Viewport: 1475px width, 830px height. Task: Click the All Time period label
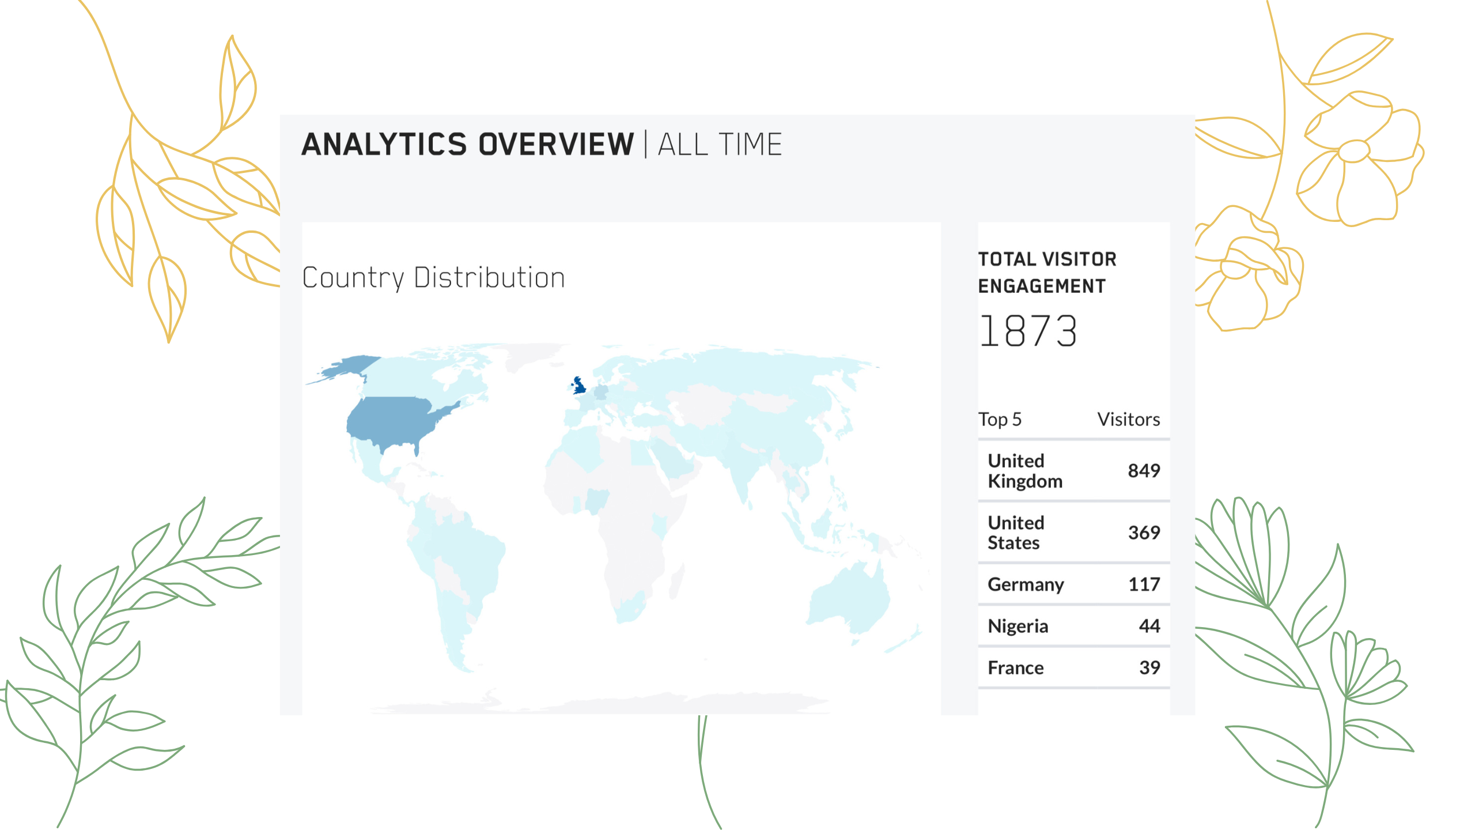pos(720,144)
